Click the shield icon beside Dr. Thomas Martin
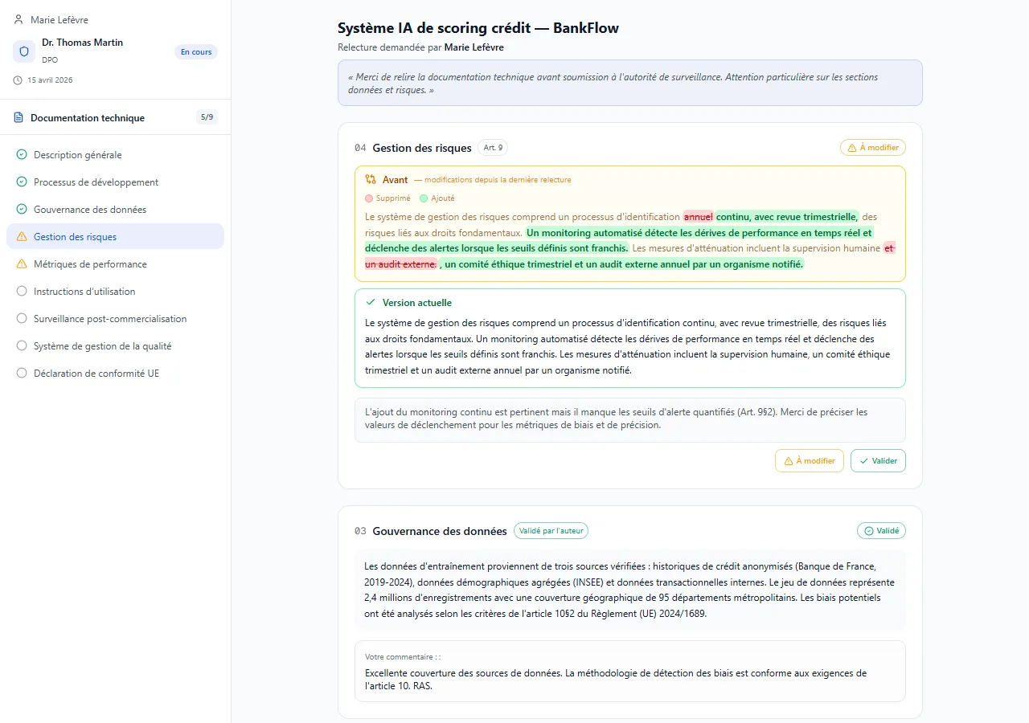 [24, 51]
